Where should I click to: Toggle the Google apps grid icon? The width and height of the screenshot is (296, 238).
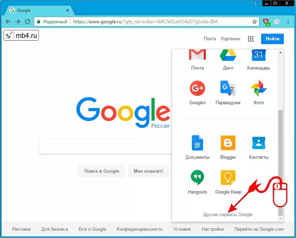coord(250,39)
